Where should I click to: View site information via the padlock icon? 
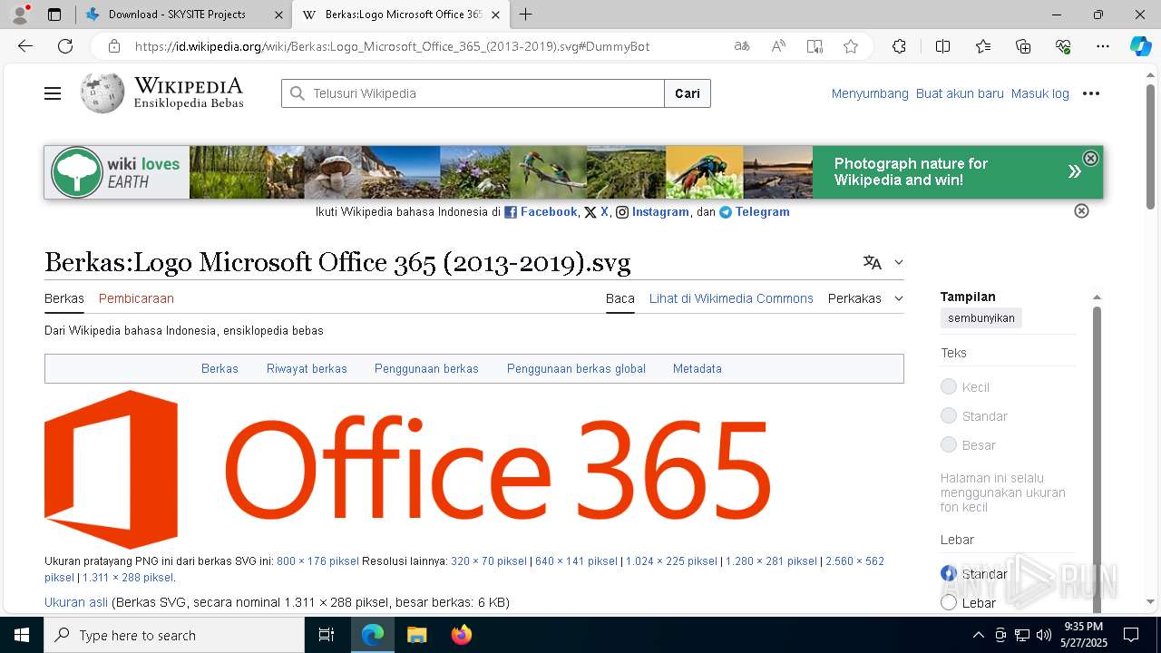pyautogui.click(x=113, y=46)
